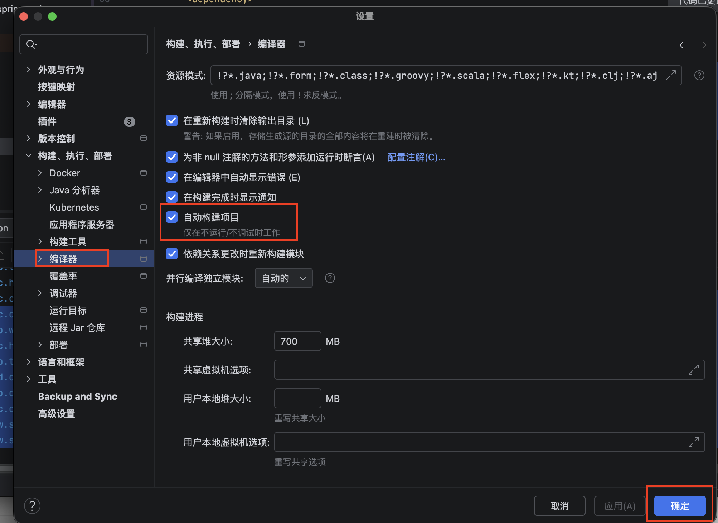Viewport: 718px width, 523px height.
Task: Click the back navigation arrow
Action: [683, 45]
